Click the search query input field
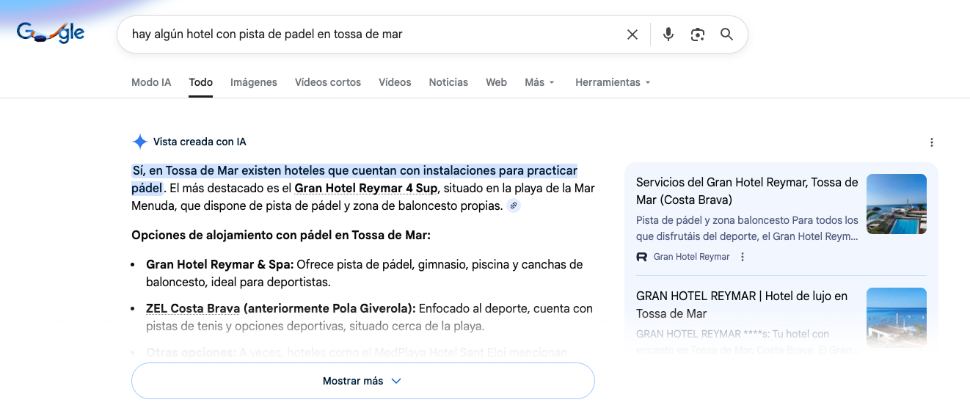Viewport: 970px width, 408px height. (x=367, y=34)
